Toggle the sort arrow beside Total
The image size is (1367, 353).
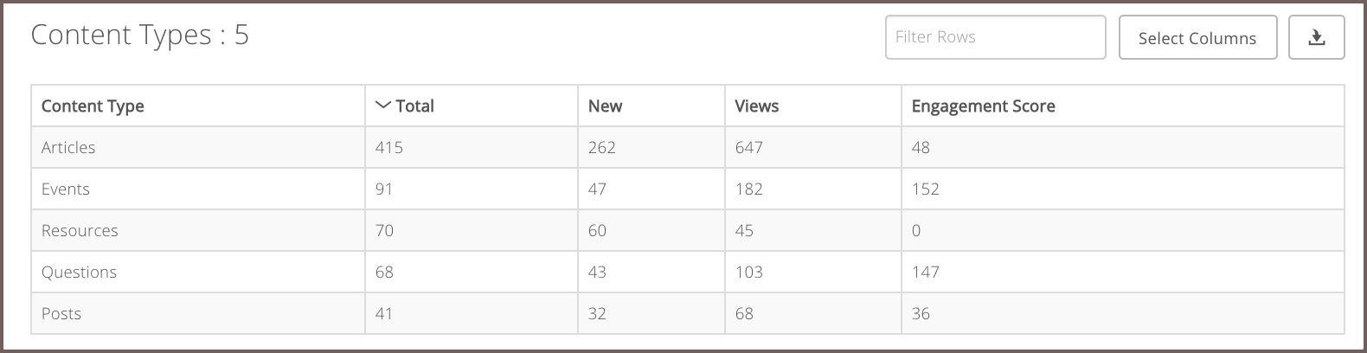(383, 106)
